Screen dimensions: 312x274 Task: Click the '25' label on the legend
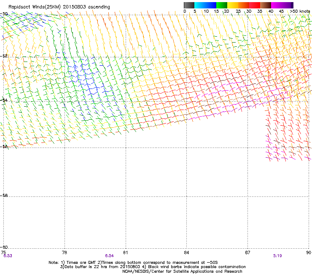238,11
